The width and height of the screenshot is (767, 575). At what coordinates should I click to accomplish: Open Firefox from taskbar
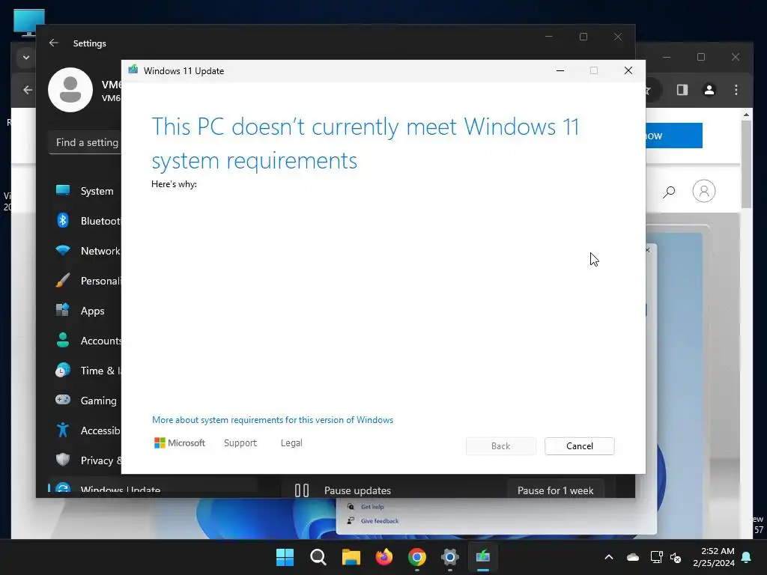[384, 557]
